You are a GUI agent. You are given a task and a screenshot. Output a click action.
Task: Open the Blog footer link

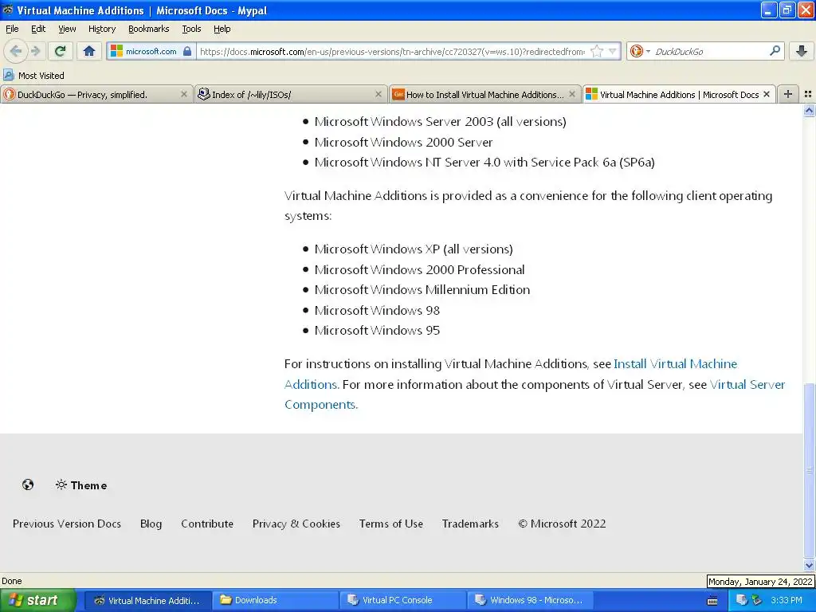[x=151, y=524]
